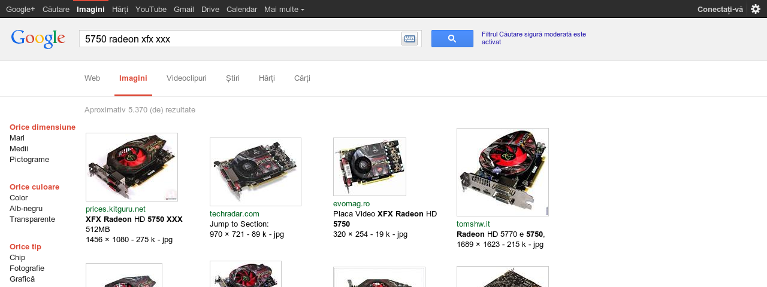Filter images by Medii size
This screenshot has height=287, width=767.
[19, 149]
